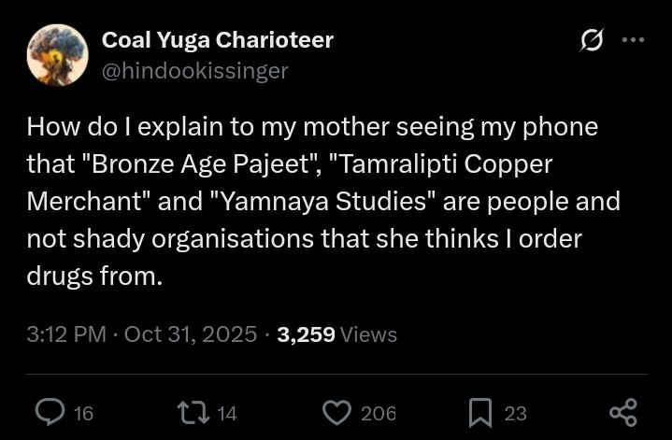Open the three-dot more options menu

633,40
